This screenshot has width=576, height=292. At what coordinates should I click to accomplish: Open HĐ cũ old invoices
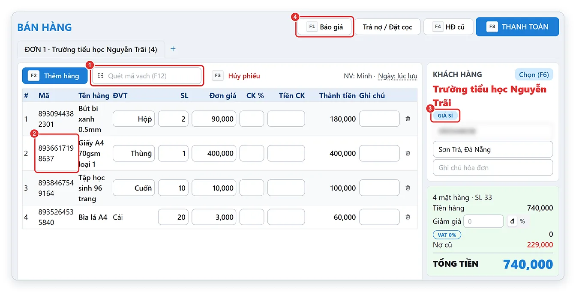click(448, 27)
